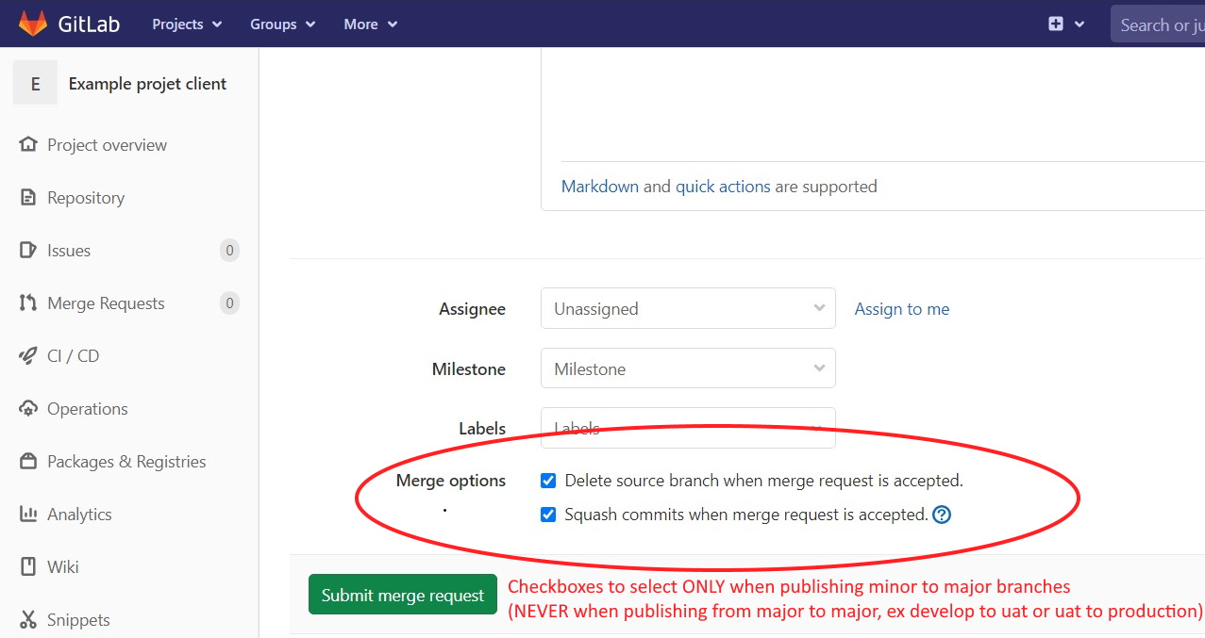Open Issues from the sidebar

pyautogui.click(x=28, y=250)
